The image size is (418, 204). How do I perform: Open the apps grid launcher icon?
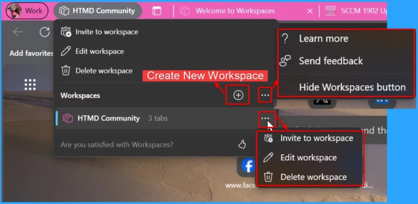pos(30,85)
